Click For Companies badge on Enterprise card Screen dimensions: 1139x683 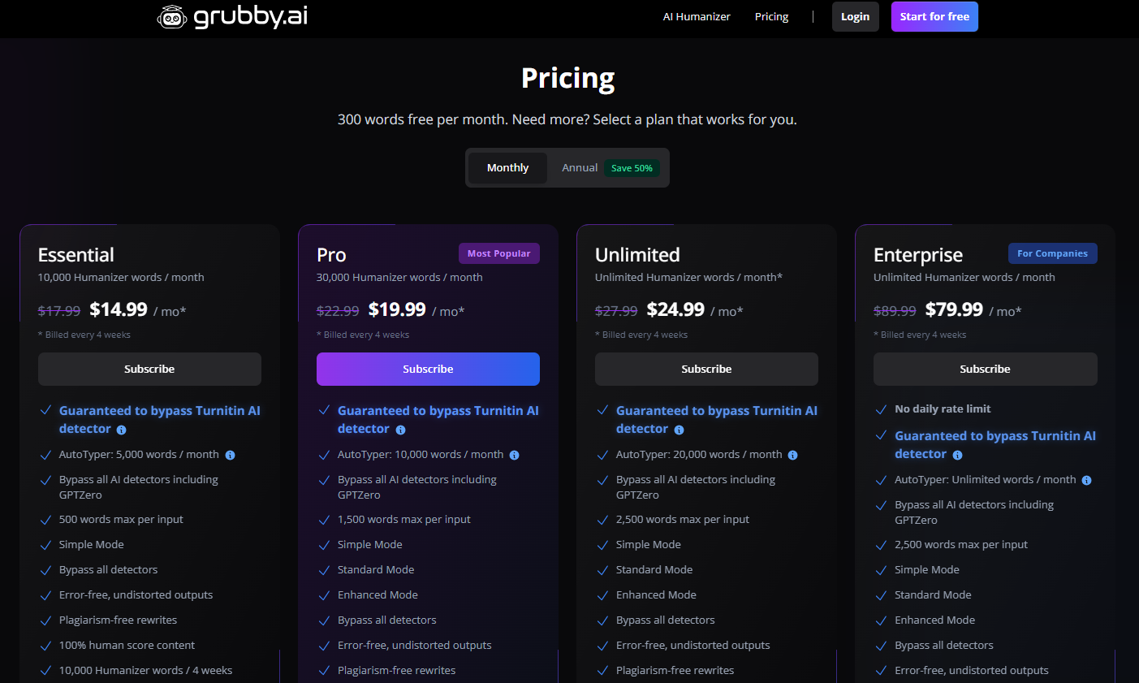click(1052, 253)
